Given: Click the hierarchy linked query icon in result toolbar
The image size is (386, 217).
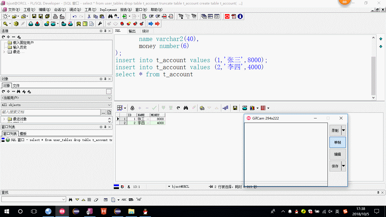Looking at the screenshot, I should (225, 108).
